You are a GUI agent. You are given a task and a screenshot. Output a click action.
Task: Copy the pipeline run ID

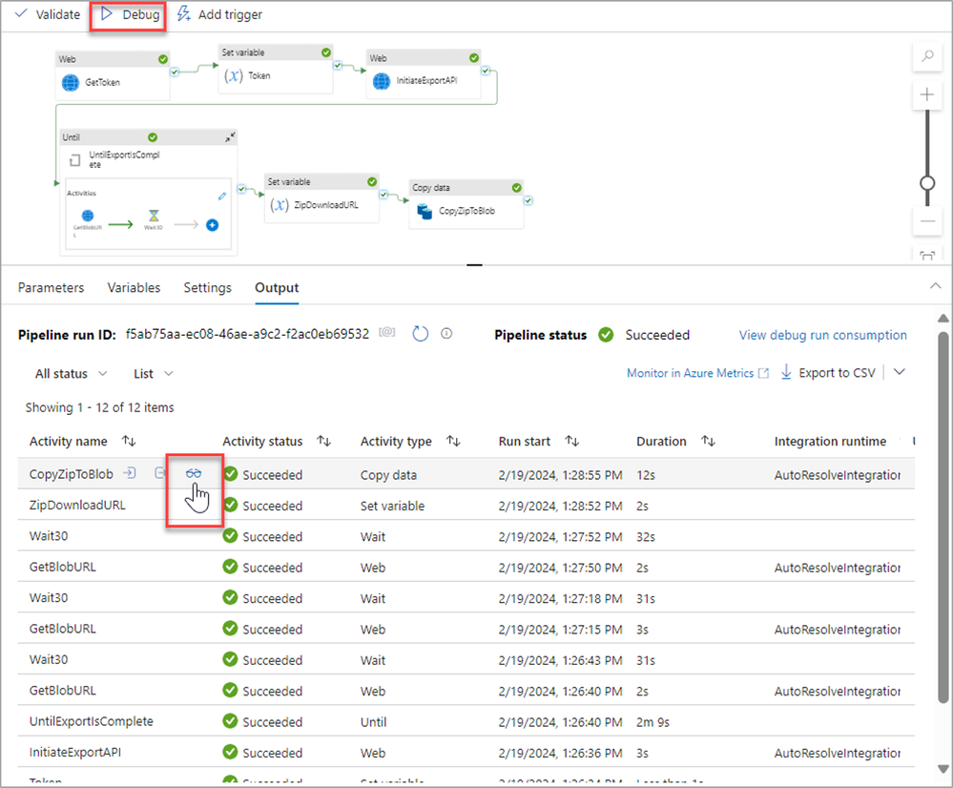(387, 333)
